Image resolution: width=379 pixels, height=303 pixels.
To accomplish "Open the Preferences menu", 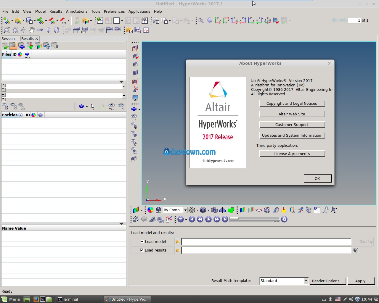I will (114, 11).
